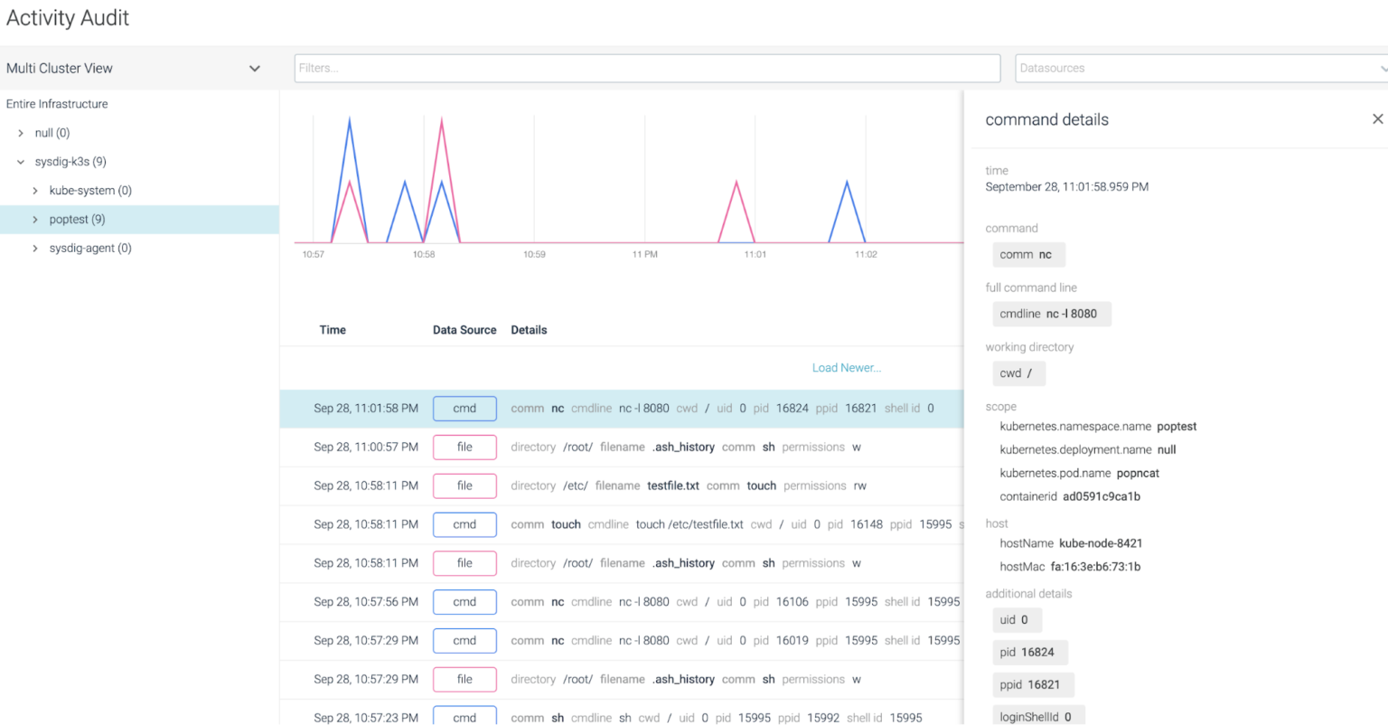
Task: Collapse the sysdig-k3s (9) cluster node
Action: tap(21, 162)
